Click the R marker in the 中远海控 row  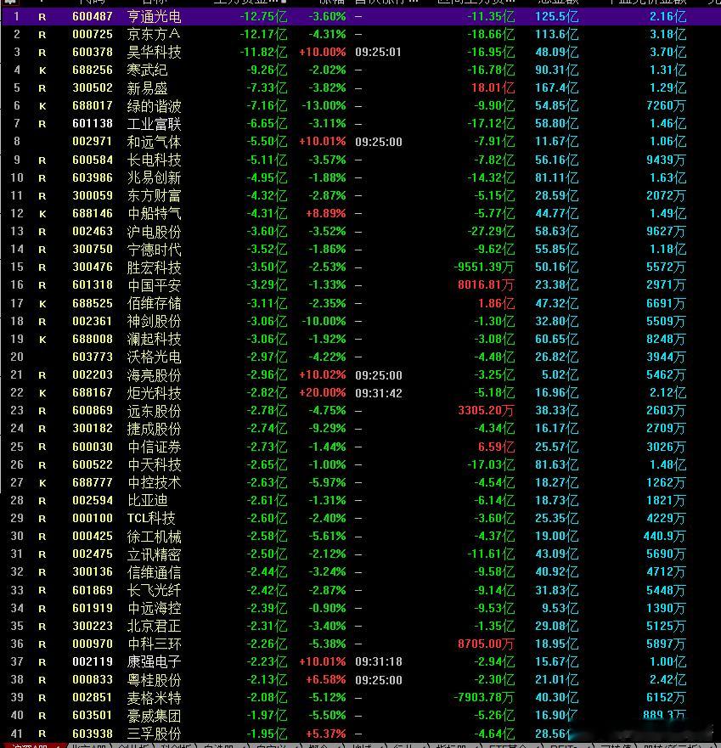[x=42, y=609]
